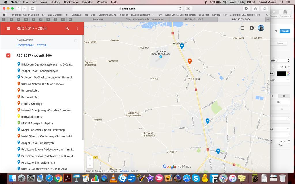Search the RBC 2017 - 2004 map
Image resolution: width=295 pixels, height=184 pixels.
(67, 28)
